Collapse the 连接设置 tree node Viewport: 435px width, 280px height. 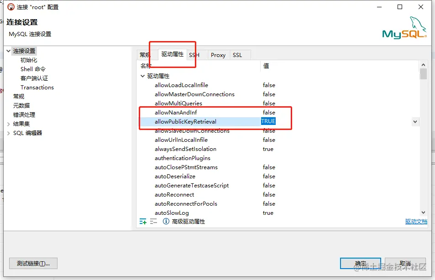[9, 51]
